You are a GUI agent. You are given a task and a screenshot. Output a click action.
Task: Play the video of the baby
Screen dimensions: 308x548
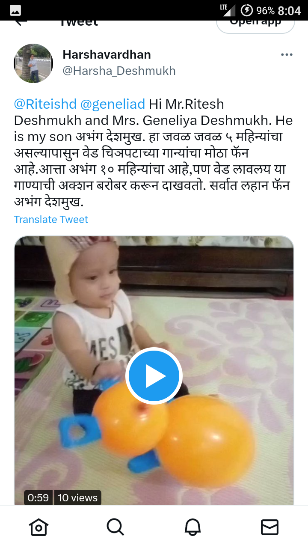pyautogui.click(x=154, y=376)
